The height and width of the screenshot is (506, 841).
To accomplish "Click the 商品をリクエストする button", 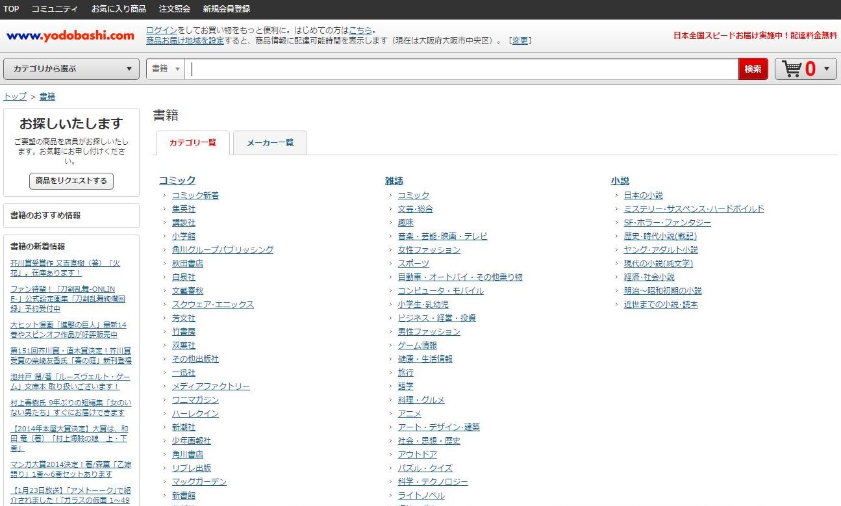I will 71,181.
